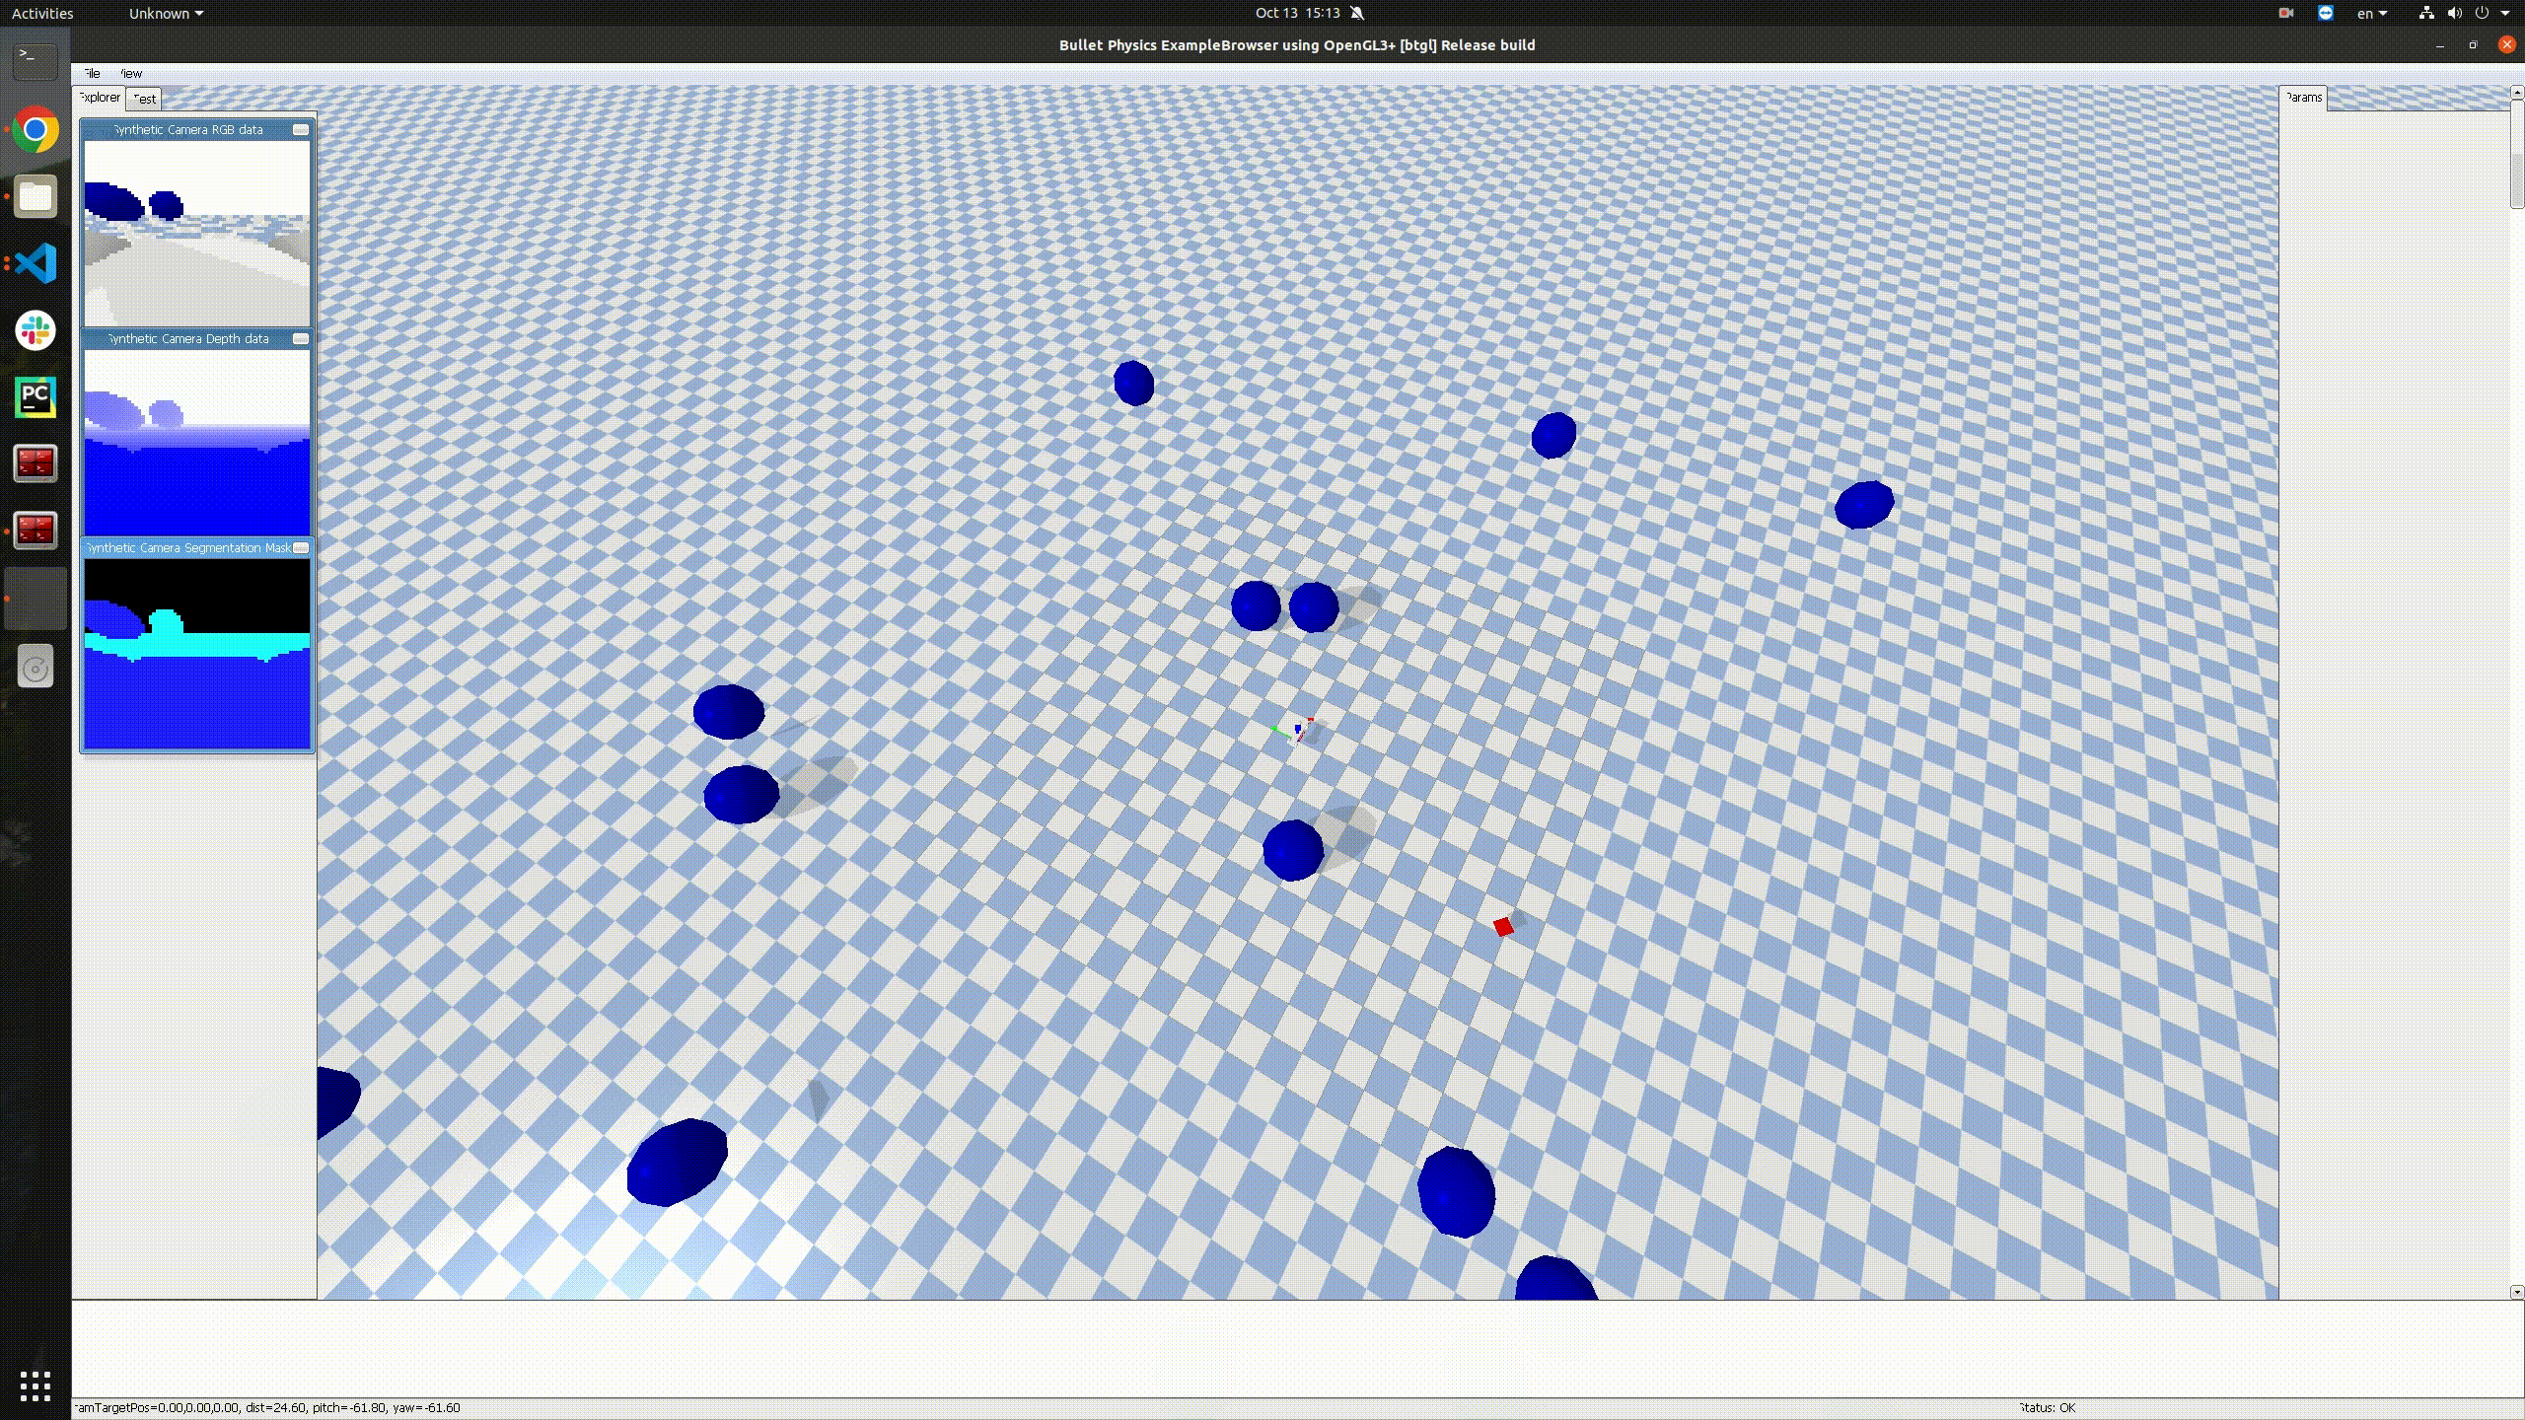Click the Params scrollbar up arrow
2525x1420 pixels.
pyautogui.click(x=2516, y=92)
